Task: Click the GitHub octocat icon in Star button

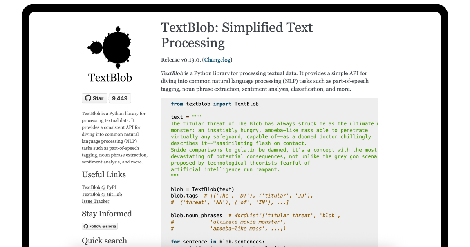Action: tap(88, 98)
